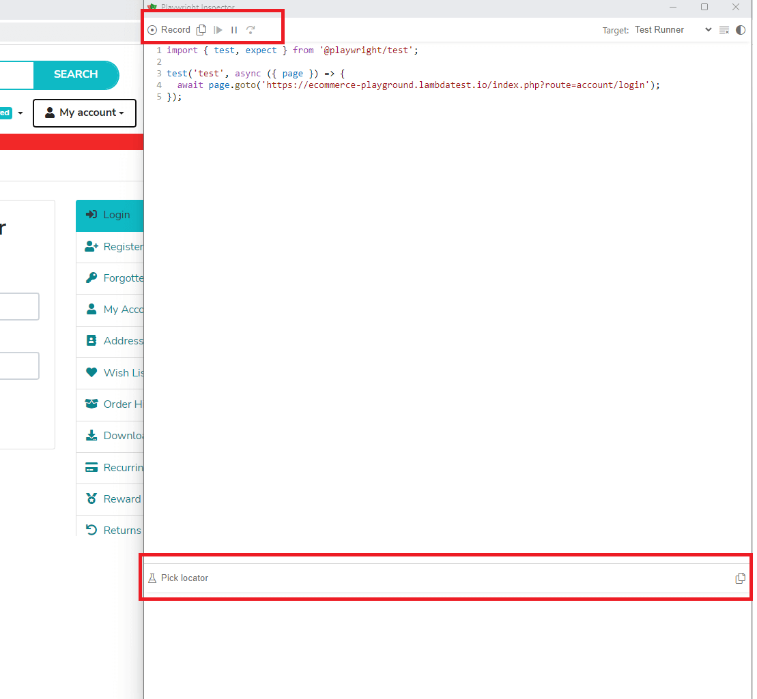Start recording with the Record button
The image size is (757, 699).
coord(169,30)
